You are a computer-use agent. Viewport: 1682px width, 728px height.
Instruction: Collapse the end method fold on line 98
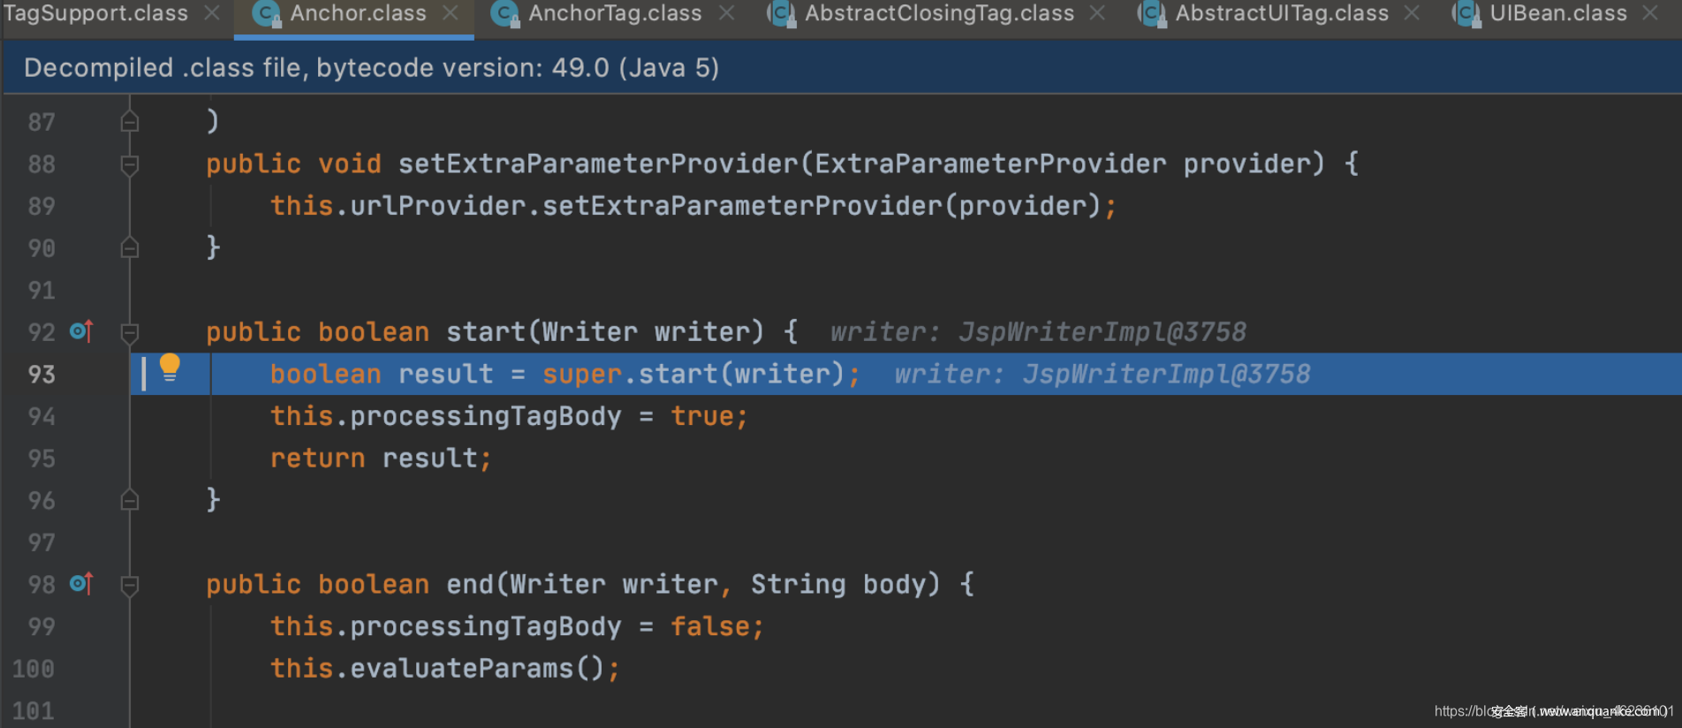130,586
